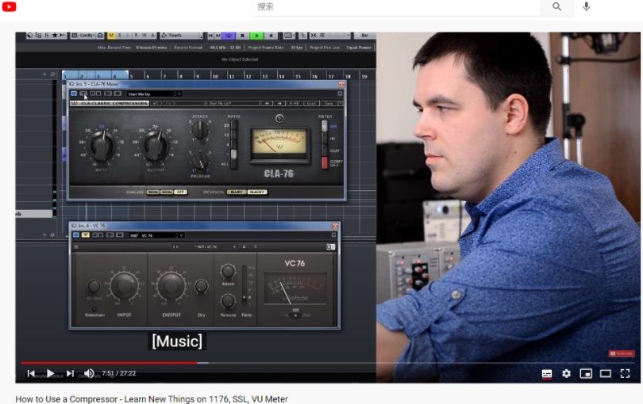Start voice search with the microphone icon
This screenshot has height=404, width=643.
(587, 6)
